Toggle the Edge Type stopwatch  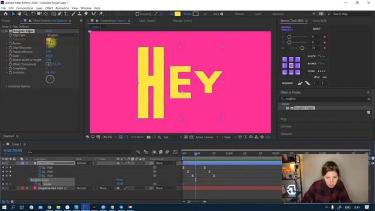click(x=11, y=35)
